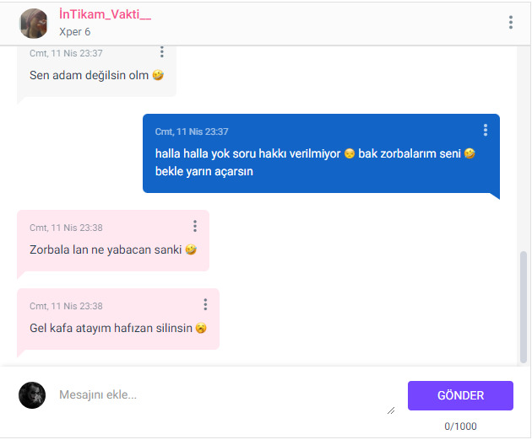Click the scrollbar track above the thumb
This screenshot has width=532, height=445.
click(x=524, y=149)
